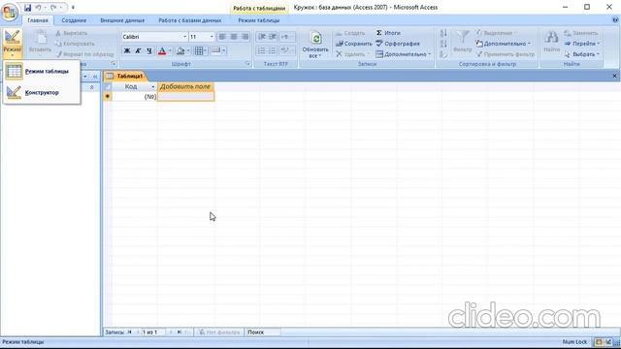Open the Режим таблицы ribbon tab
This screenshot has width=621, height=349.
pyautogui.click(x=259, y=20)
